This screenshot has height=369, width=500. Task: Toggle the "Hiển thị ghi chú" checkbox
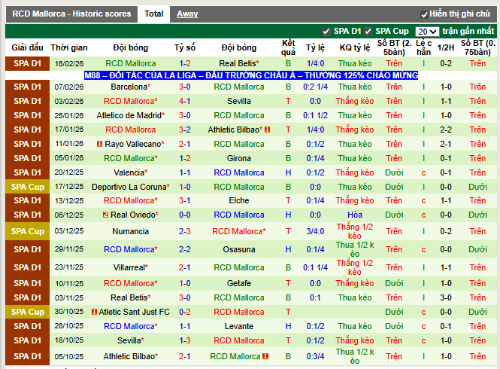click(425, 14)
